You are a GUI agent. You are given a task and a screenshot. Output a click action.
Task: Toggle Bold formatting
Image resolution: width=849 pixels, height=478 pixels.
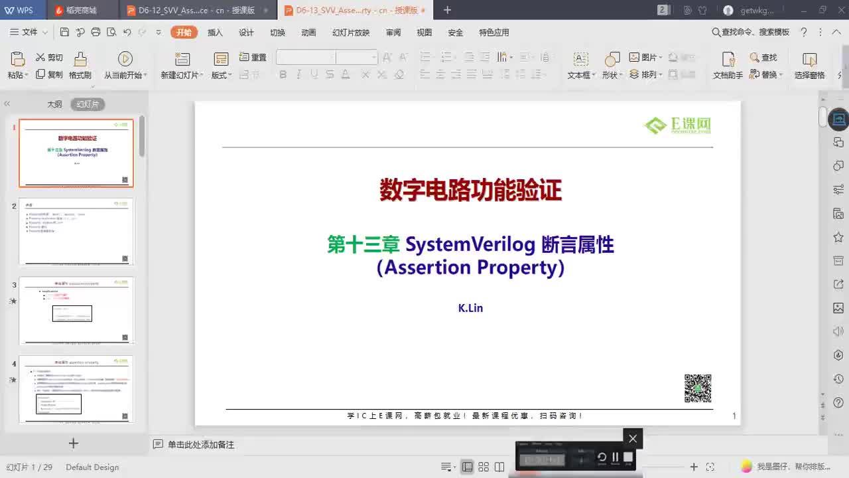(283, 74)
